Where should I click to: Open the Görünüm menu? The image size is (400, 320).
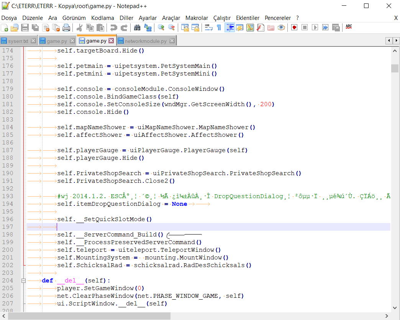coord(74,18)
